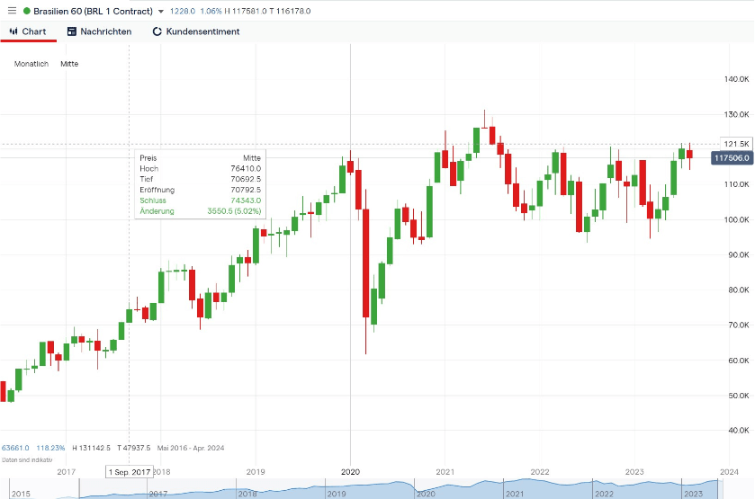Click the Kundensentiment circular icon
Viewport: 755px width, 499px height.
[x=157, y=31]
